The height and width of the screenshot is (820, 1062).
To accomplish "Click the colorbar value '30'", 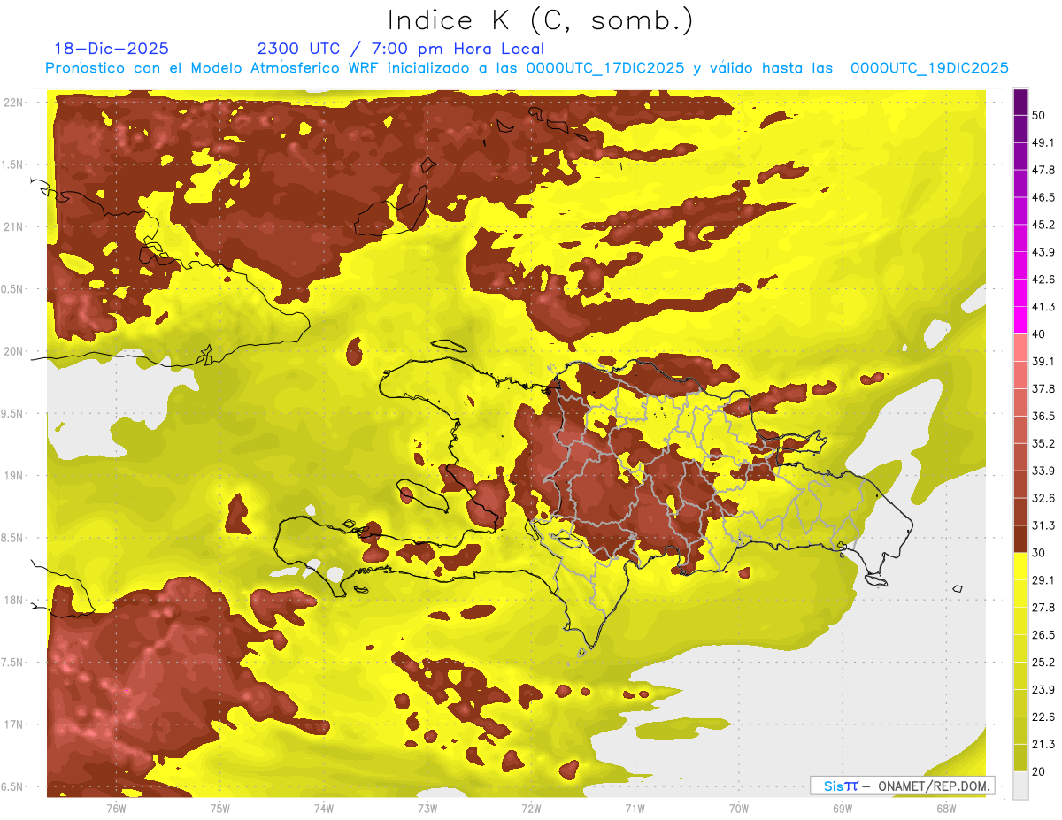I will [x=1039, y=553].
